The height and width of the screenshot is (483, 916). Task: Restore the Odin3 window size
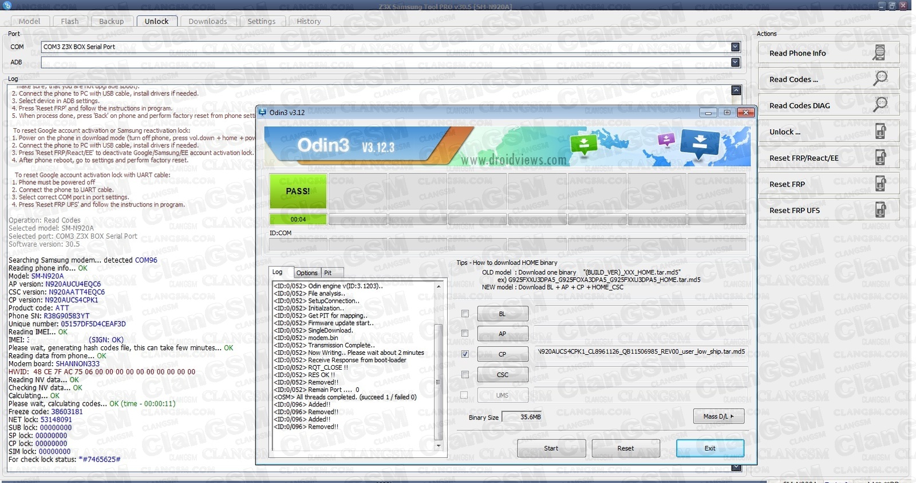point(727,113)
